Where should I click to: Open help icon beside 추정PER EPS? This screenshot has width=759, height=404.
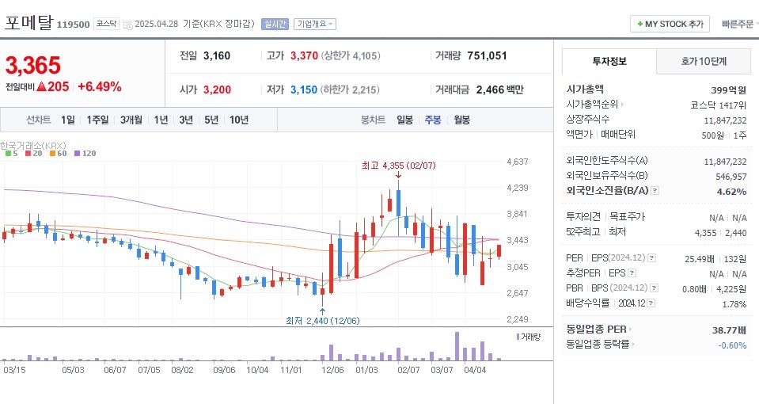[632, 273]
